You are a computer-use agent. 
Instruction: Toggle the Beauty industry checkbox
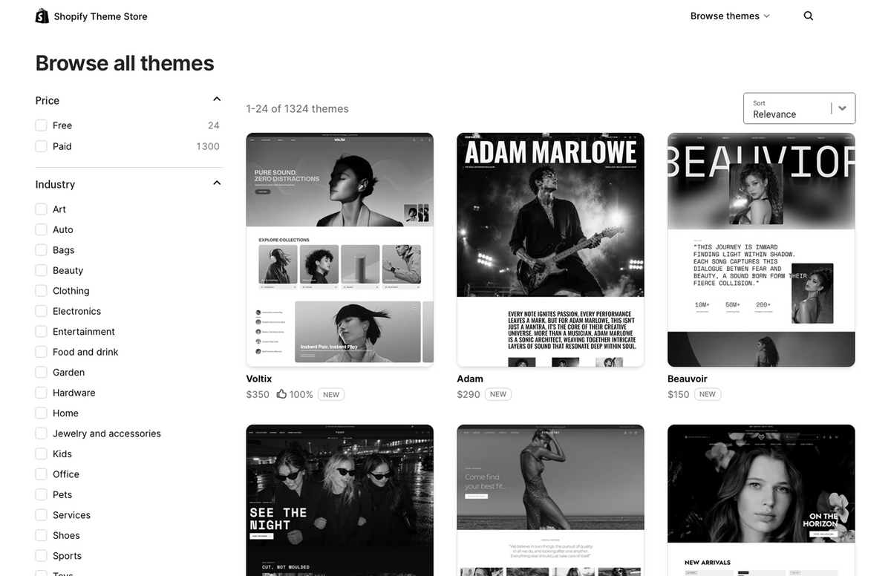pyautogui.click(x=42, y=270)
